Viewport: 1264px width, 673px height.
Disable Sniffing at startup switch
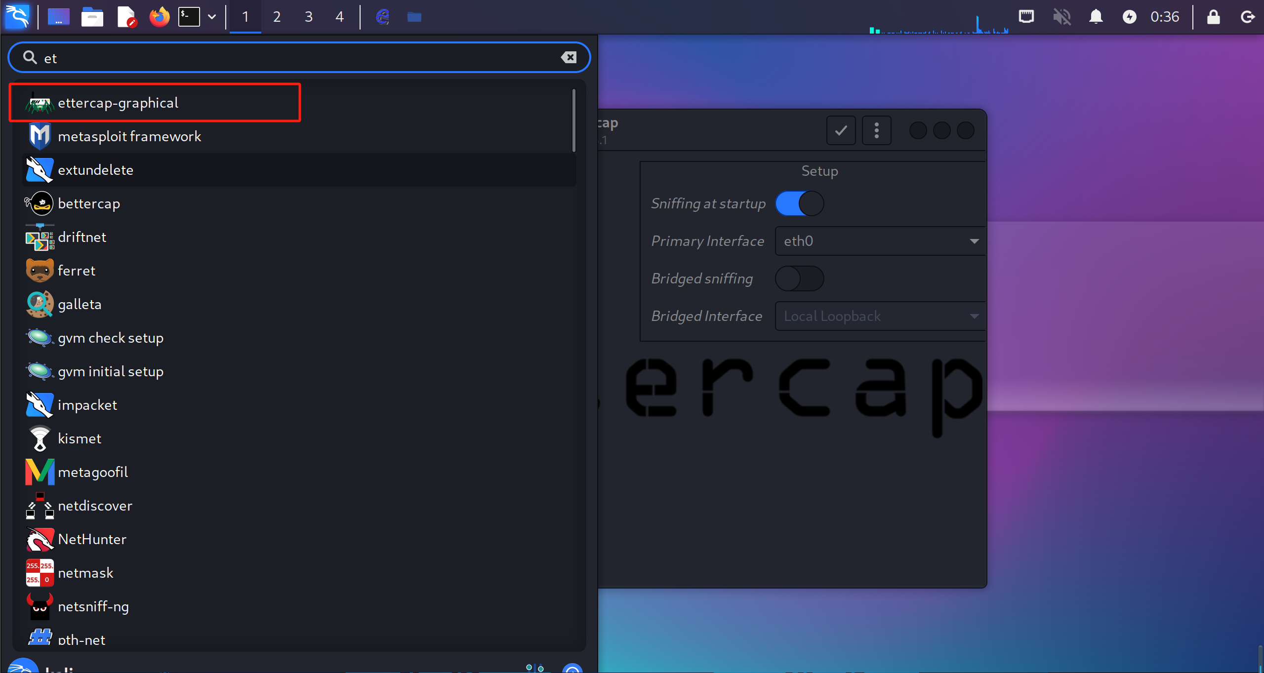[799, 203]
